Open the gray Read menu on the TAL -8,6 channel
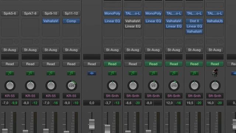The width and height of the screenshot is (236, 133). click(133, 64)
